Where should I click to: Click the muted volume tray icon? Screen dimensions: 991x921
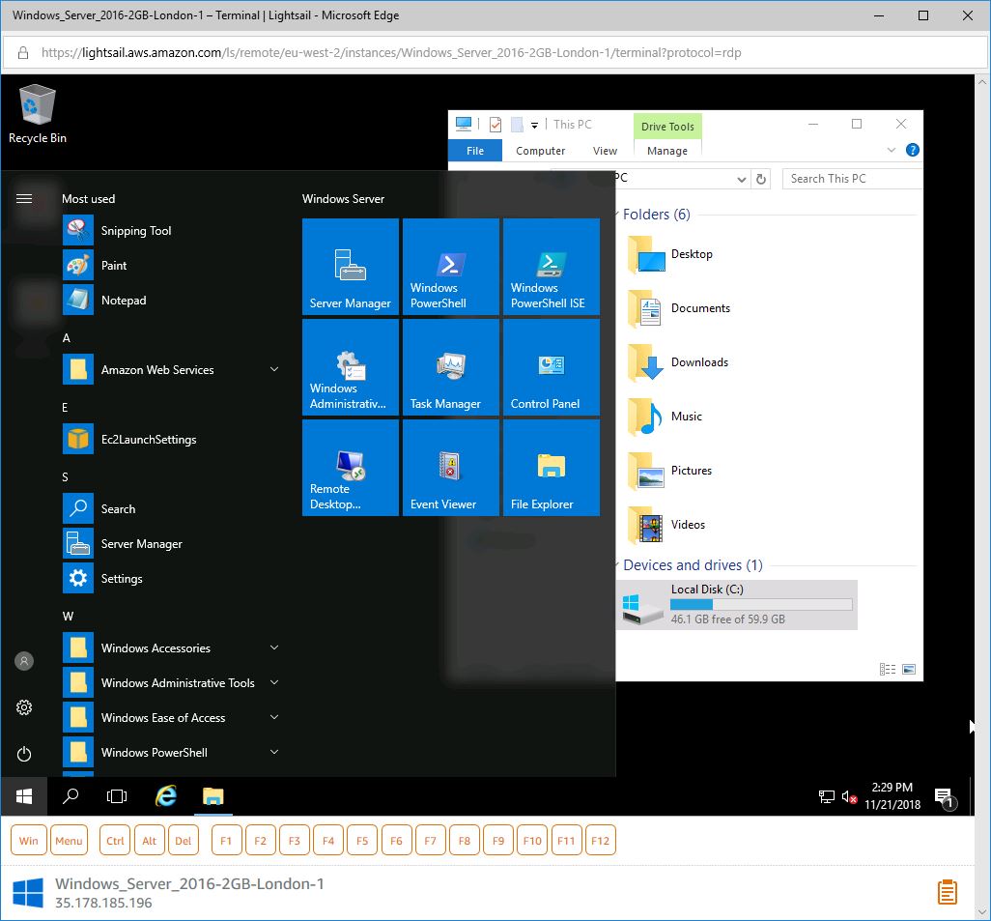tap(849, 796)
